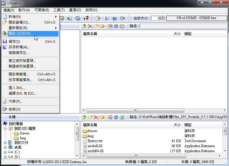The height and width of the screenshot is (166, 229).
Task: Click the image properties info icon
Action: (106, 18)
